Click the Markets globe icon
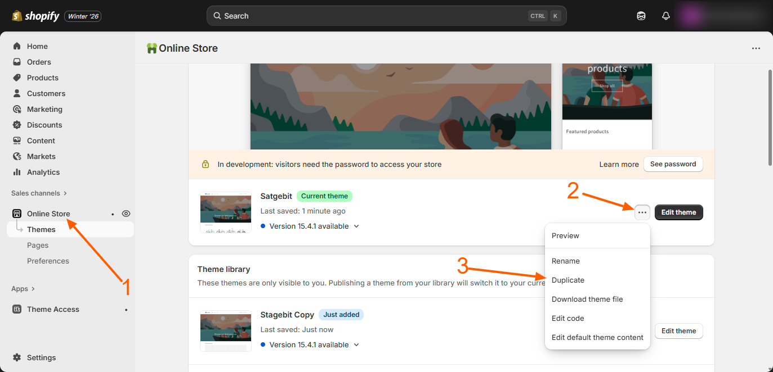Image resolution: width=773 pixels, height=372 pixels. tap(17, 156)
